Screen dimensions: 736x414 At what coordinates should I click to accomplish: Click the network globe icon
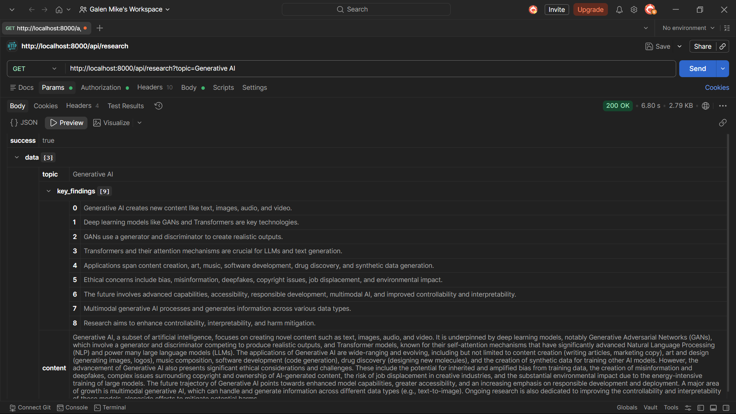(x=705, y=106)
